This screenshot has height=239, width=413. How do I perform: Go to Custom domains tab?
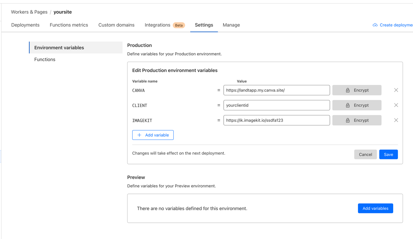pos(116,25)
